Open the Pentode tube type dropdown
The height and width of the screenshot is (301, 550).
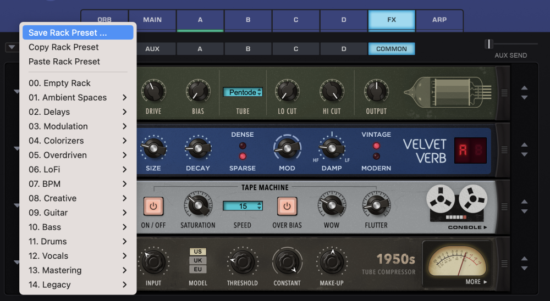(243, 92)
